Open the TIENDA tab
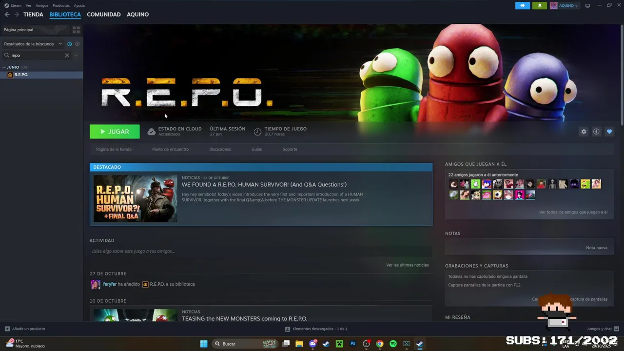The height and width of the screenshot is (351, 624). click(33, 15)
